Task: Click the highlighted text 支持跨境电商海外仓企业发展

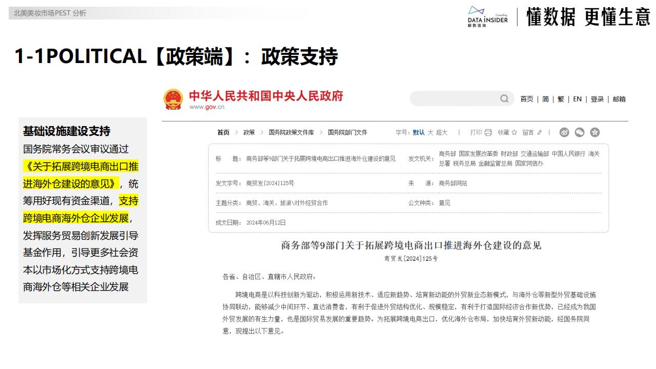Action: [80, 209]
